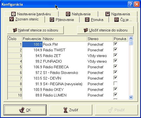Enable Ponuka checkbox for S4 - REGINA
The image size is (141, 118).
coord(115,83)
